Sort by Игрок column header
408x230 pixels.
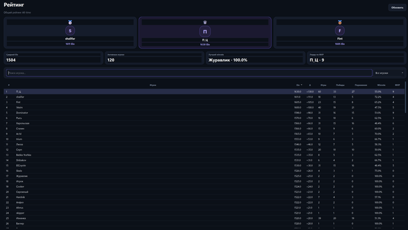pyautogui.click(x=153, y=85)
